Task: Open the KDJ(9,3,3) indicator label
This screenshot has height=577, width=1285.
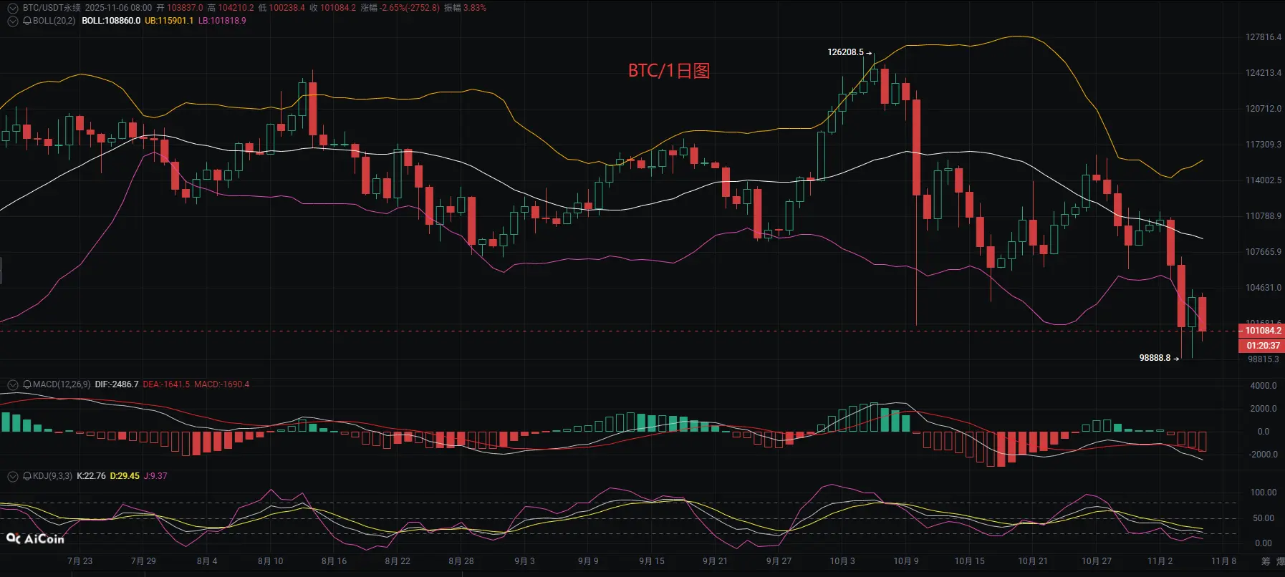Action: 52,476
